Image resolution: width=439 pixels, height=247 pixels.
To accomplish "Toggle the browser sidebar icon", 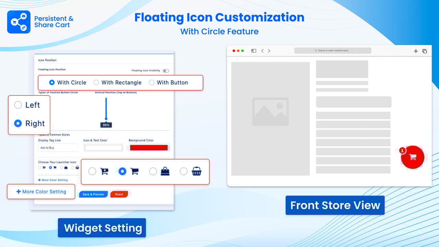I will click(254, 51).
